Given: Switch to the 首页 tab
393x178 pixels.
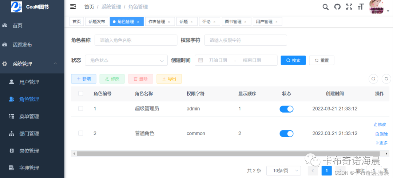Looking at the screenshot, I should [77, 22].
